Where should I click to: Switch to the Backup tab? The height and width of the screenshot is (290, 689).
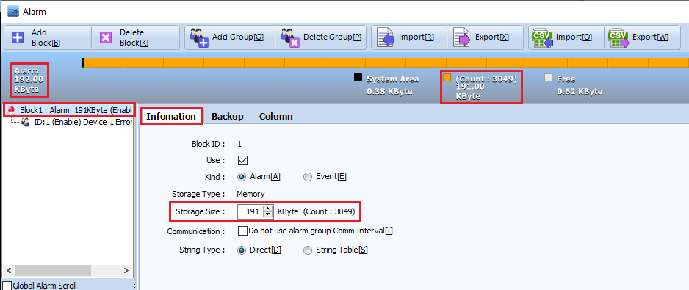227,117
